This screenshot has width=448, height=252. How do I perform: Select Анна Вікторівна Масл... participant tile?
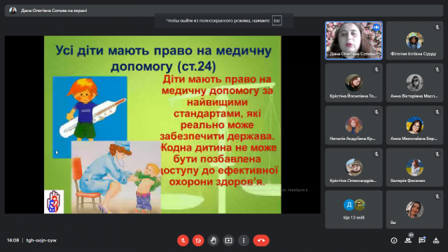(x=414, y=83)
